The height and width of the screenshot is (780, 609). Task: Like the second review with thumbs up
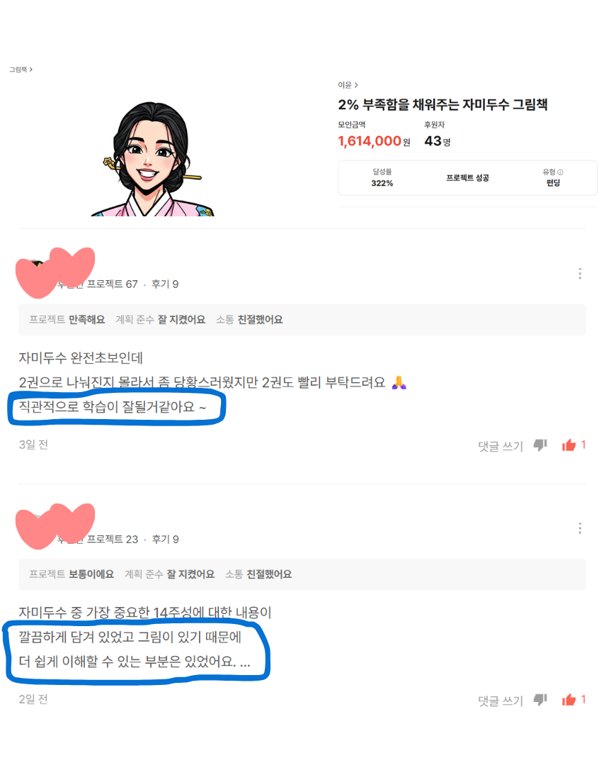(x=569, y=700)
